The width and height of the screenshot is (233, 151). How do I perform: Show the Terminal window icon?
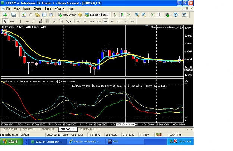(44, 15)
